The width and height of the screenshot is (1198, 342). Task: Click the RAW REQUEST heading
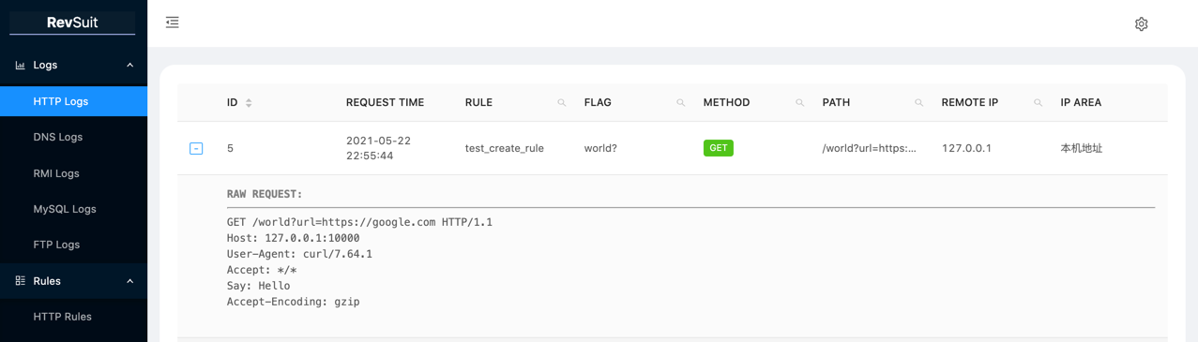[x=265, y=194]
